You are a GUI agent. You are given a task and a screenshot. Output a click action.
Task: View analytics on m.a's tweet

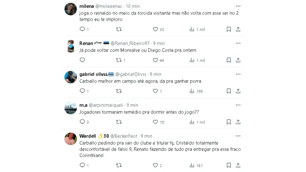coord(192,122)
